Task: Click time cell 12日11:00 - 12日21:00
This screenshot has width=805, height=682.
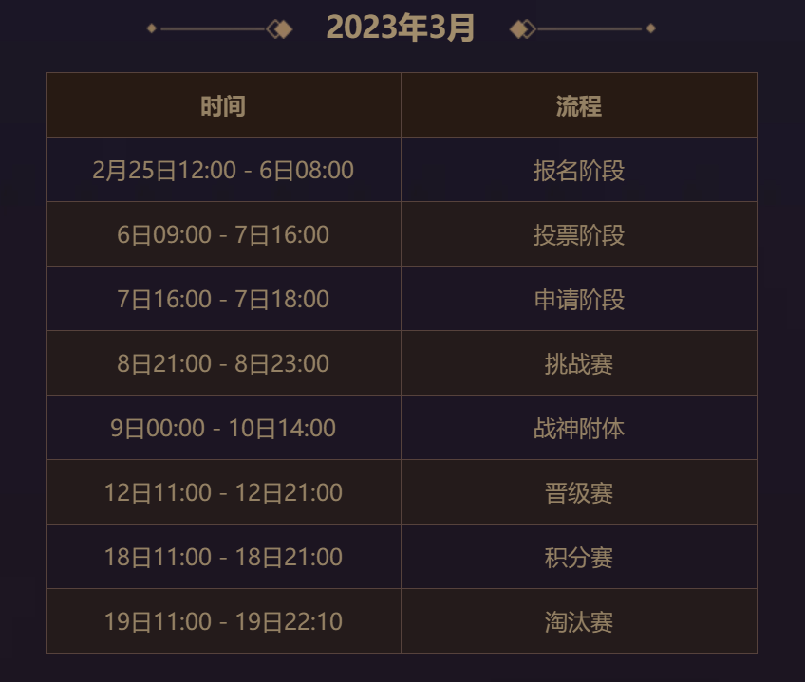Action: (223, 492)
